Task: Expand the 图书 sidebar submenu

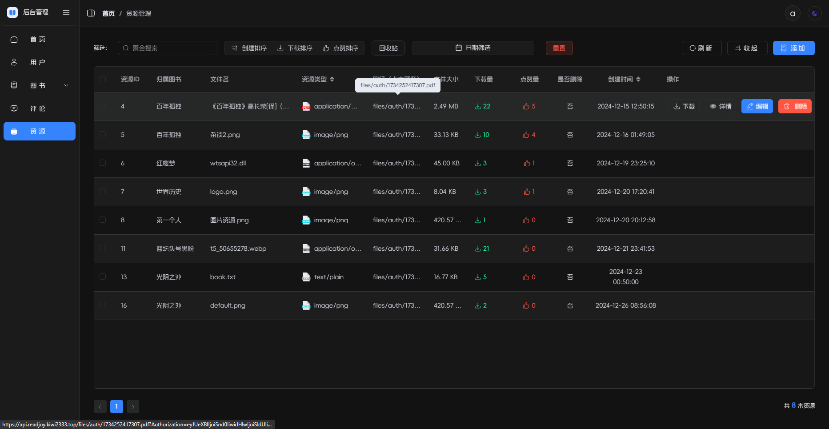Action: click(40, 85)
